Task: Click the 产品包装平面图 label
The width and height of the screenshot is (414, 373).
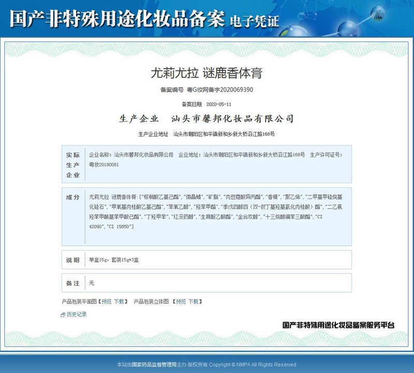Action: tap(79, 302)
